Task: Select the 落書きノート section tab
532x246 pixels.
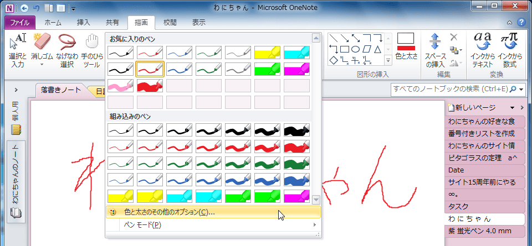Action: click(61, 90)
